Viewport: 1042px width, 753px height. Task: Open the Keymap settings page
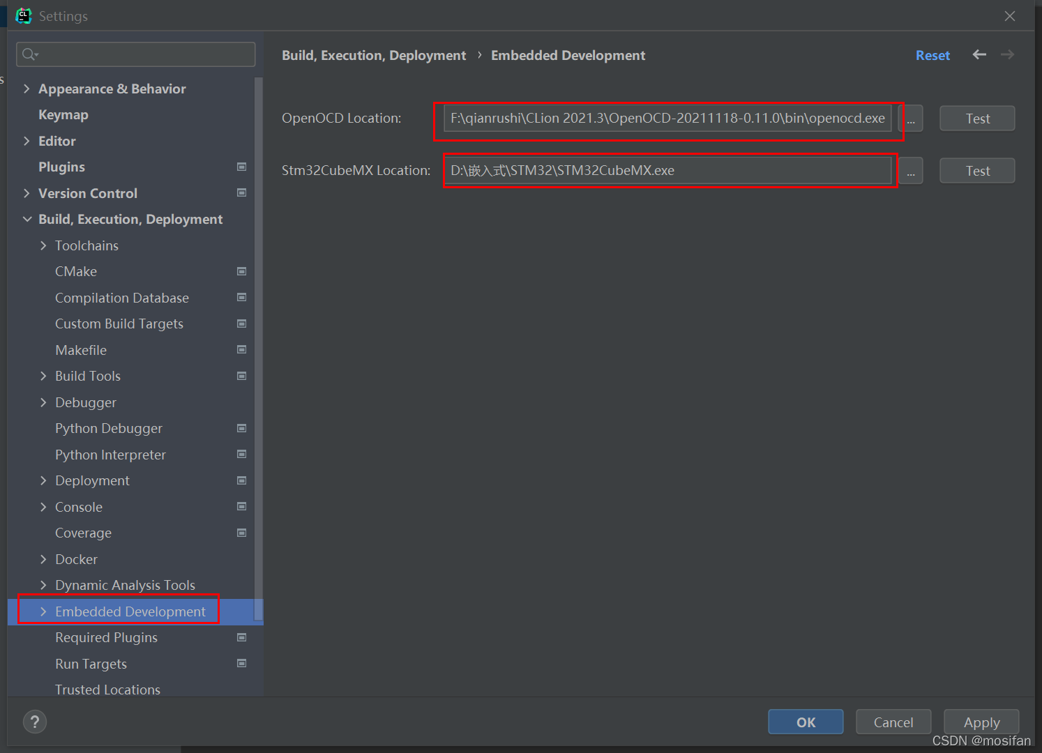(63, 115)
